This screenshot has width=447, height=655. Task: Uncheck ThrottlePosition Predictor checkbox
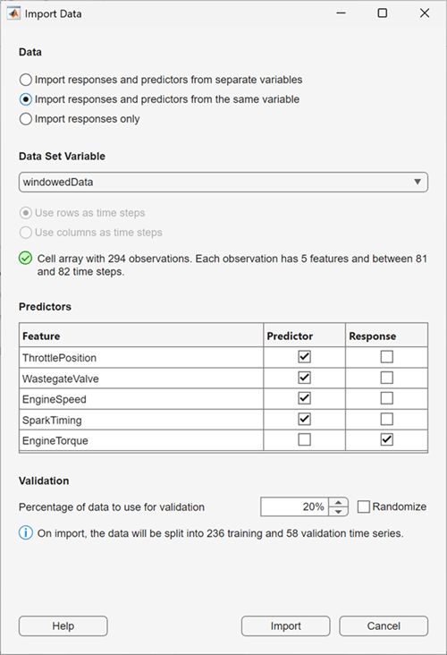pos(304,357)
